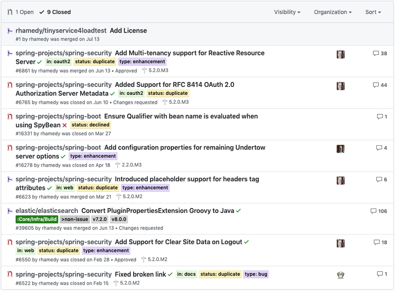Open Introduced placeholder support pull request
The width and height of the screenshot is (396, 291).
point(187,179)
